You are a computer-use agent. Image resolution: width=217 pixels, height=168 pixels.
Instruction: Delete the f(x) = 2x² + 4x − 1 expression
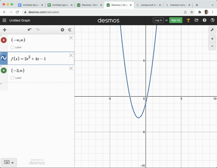pyautogui.click(x=71, y=55)
